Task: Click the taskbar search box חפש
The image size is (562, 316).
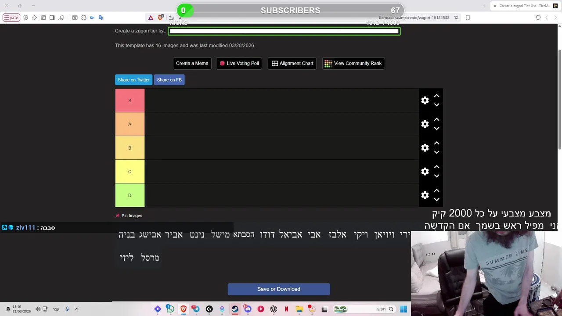Action: tap(364, 309)
